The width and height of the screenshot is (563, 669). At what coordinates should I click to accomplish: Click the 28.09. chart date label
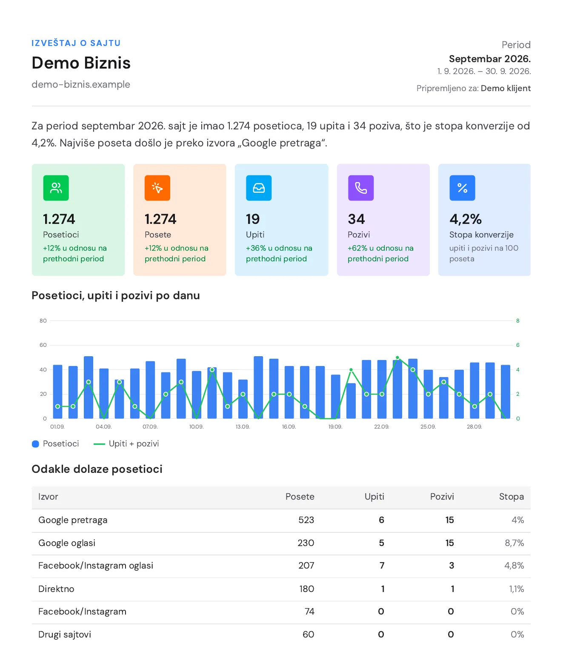point(474,426)
